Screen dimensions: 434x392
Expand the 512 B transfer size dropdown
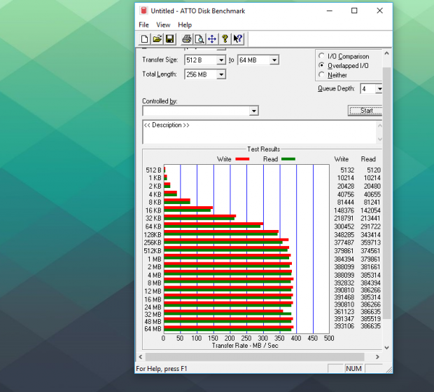221,60
